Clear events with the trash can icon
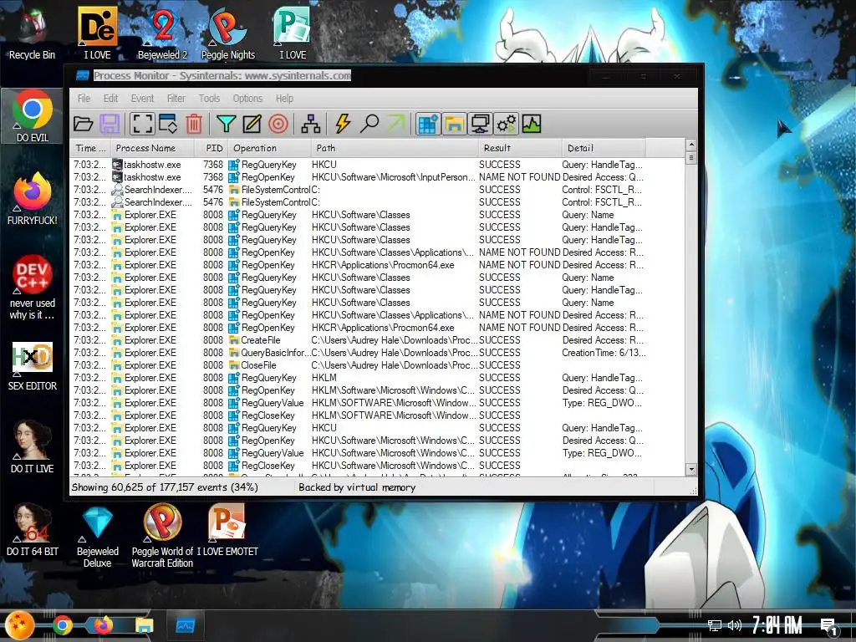Image resolution: width=856 pixels, height=642 pixels. pos(194,124)
